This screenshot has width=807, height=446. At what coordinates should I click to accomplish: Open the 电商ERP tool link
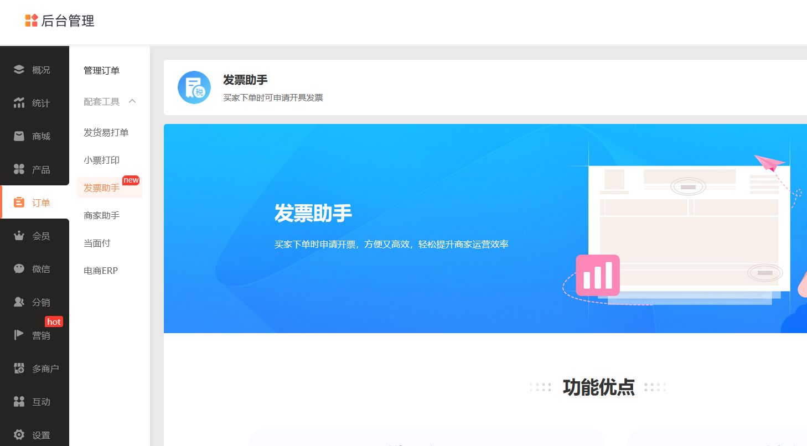click(100, 271)
